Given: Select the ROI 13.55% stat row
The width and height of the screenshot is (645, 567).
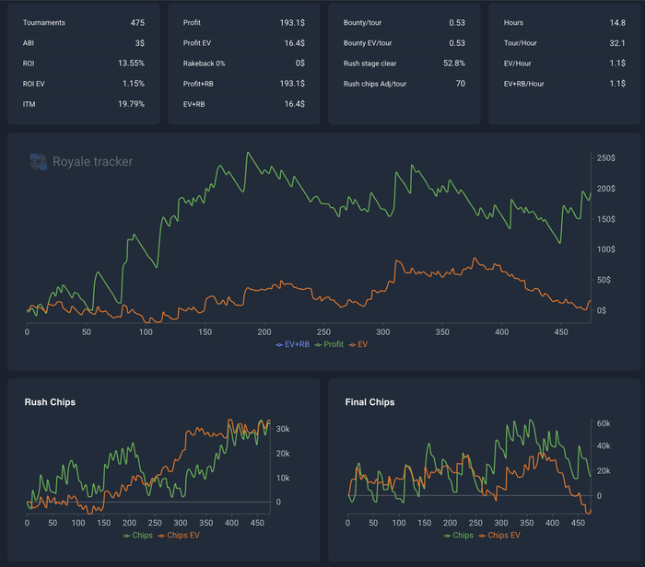Looking at the screenshot, I should [84, 64].
